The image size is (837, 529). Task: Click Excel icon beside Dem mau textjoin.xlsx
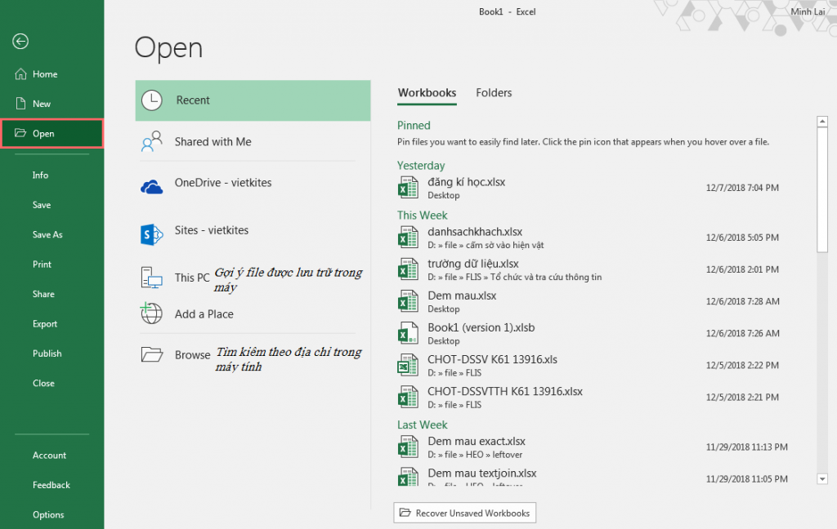pos(409,476)
